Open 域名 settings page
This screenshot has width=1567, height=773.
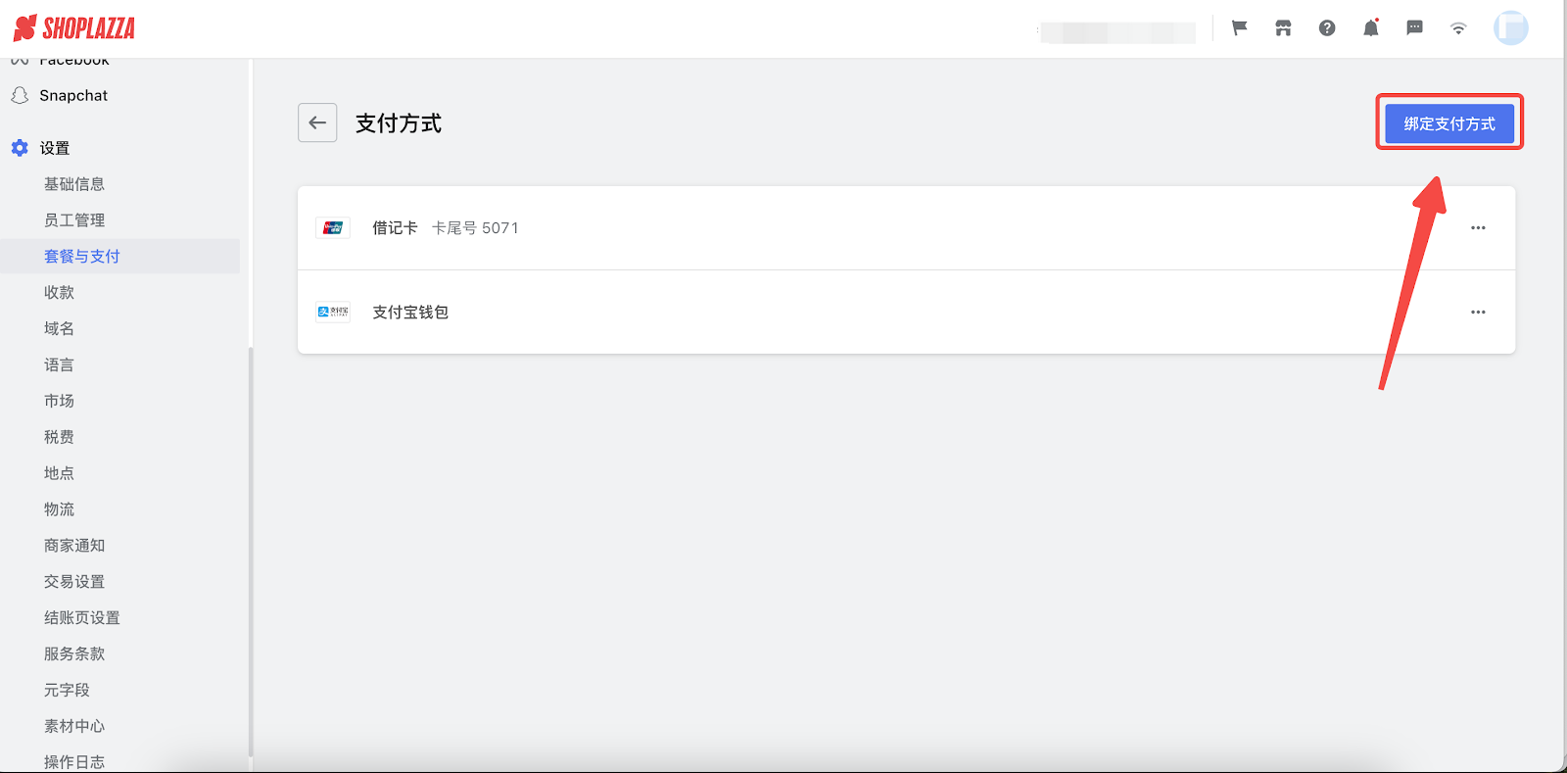click(59, 328)
